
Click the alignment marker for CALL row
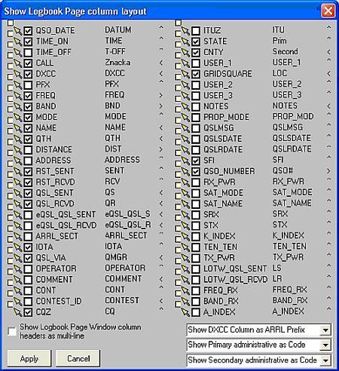click(x=161, y=63)
